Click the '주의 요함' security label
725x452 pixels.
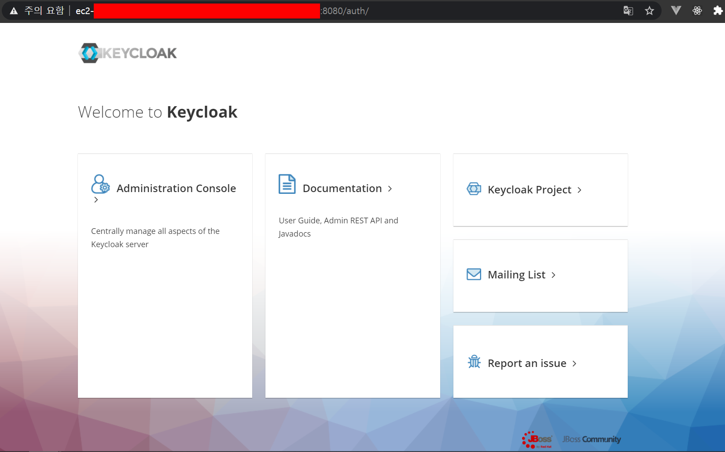coord(44,11)
